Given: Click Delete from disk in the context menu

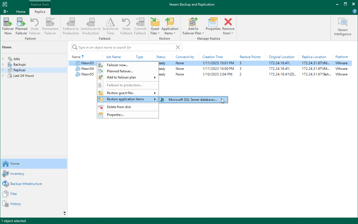Looking at the screenshot, I should [x=119, y=107].
